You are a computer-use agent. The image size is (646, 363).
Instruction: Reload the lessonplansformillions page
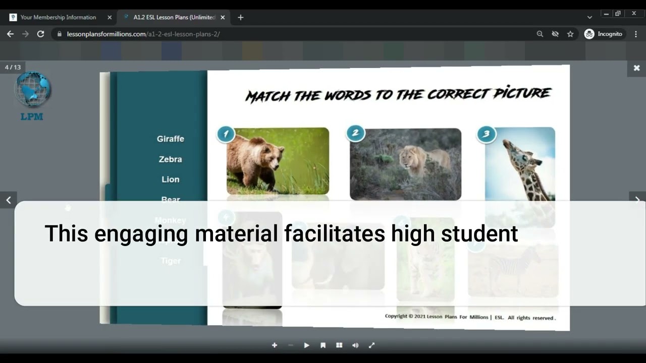[40, 34]
